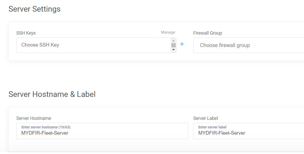
Task: Click the Server Settings section heading
Action: pyautogui.click(x=34, y=9)
